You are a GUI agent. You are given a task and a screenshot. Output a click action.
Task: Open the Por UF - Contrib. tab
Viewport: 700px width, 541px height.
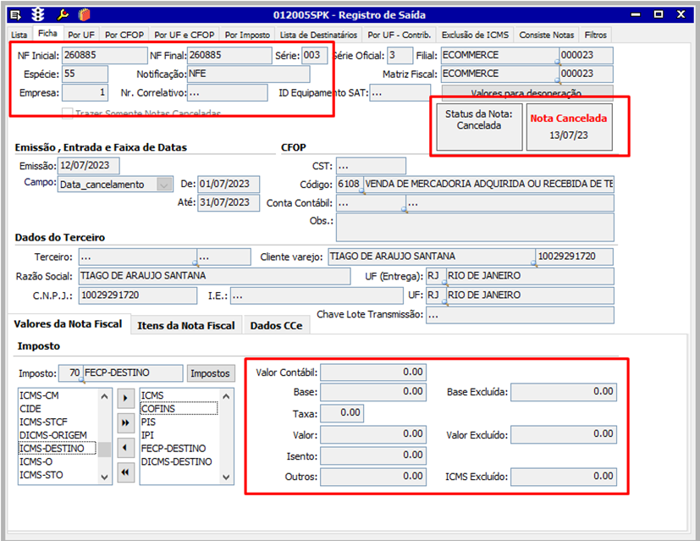[400, 35]
